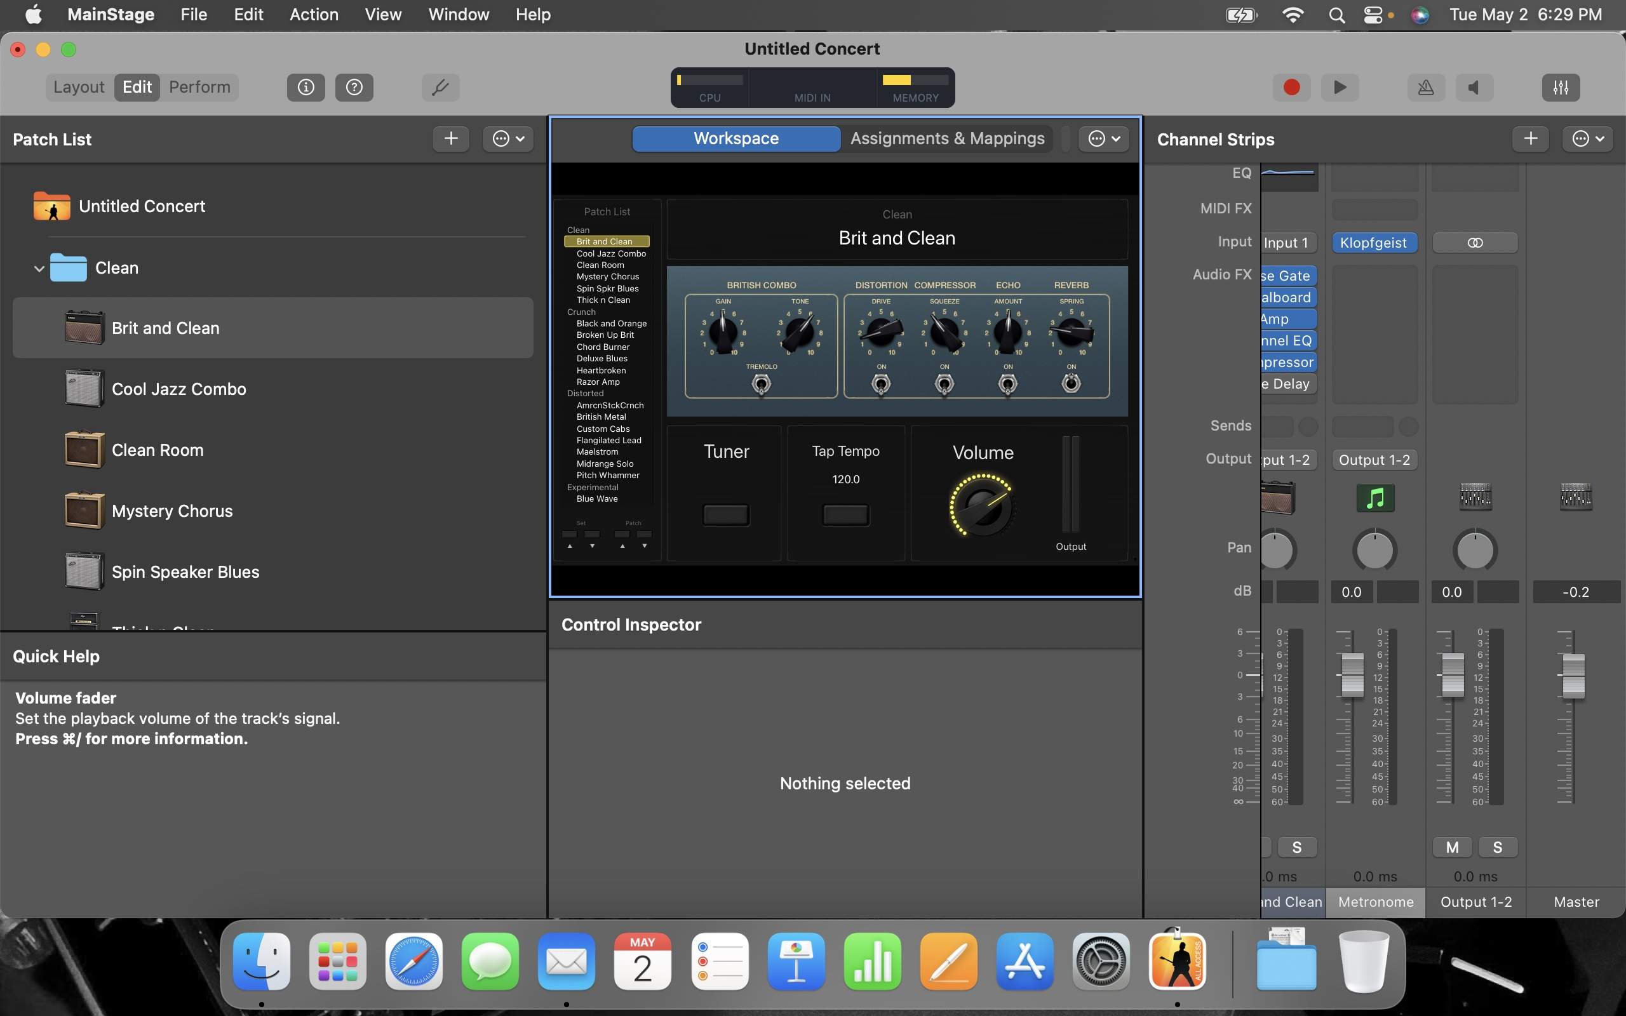Click the Brit and Clean amp icon

coord(84,328)
